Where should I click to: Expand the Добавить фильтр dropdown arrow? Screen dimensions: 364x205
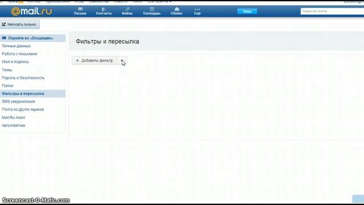pyautogui.click(x=122, y=61)
